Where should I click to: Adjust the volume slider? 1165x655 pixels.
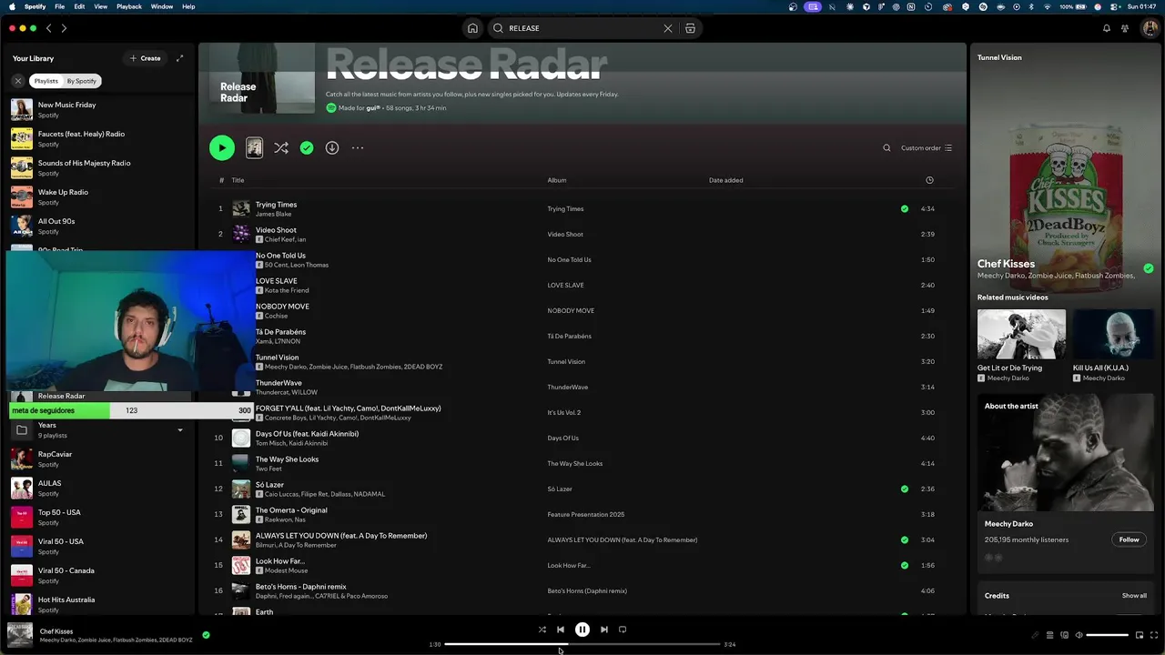click(1108, 635)
